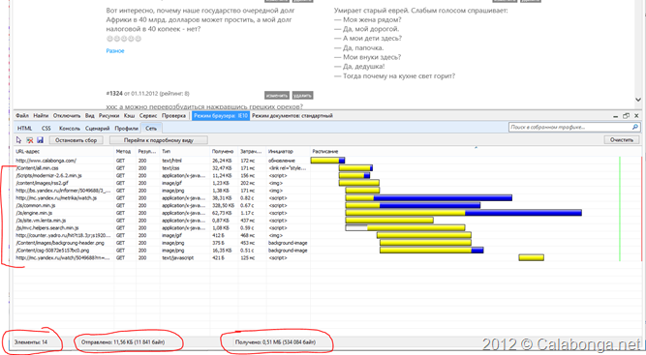Click the #1324 post number link
646x355 pixels.
pyautogui.click(x=114, y=94)
